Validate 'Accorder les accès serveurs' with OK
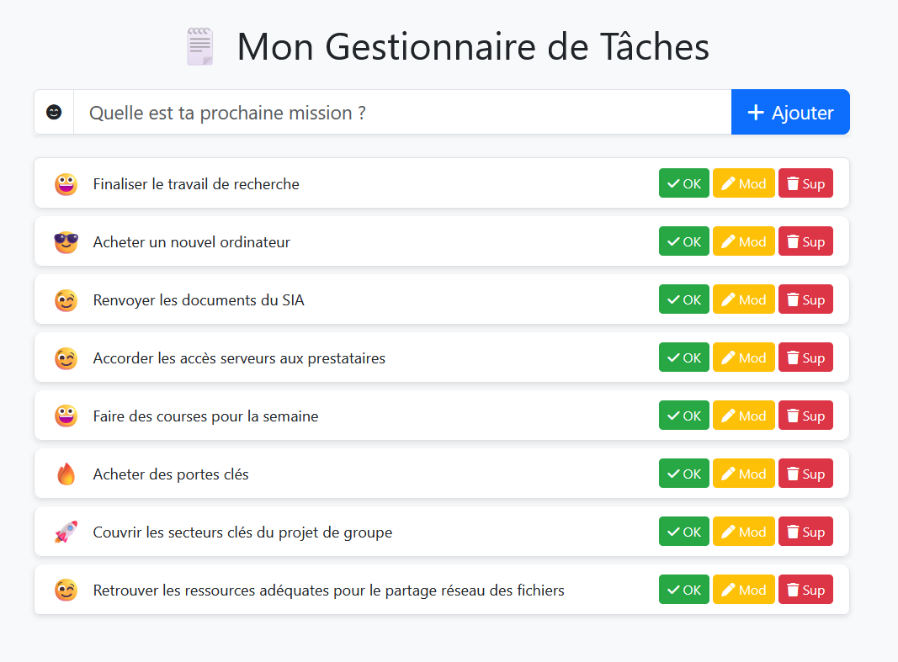 [x=683, y=357]
